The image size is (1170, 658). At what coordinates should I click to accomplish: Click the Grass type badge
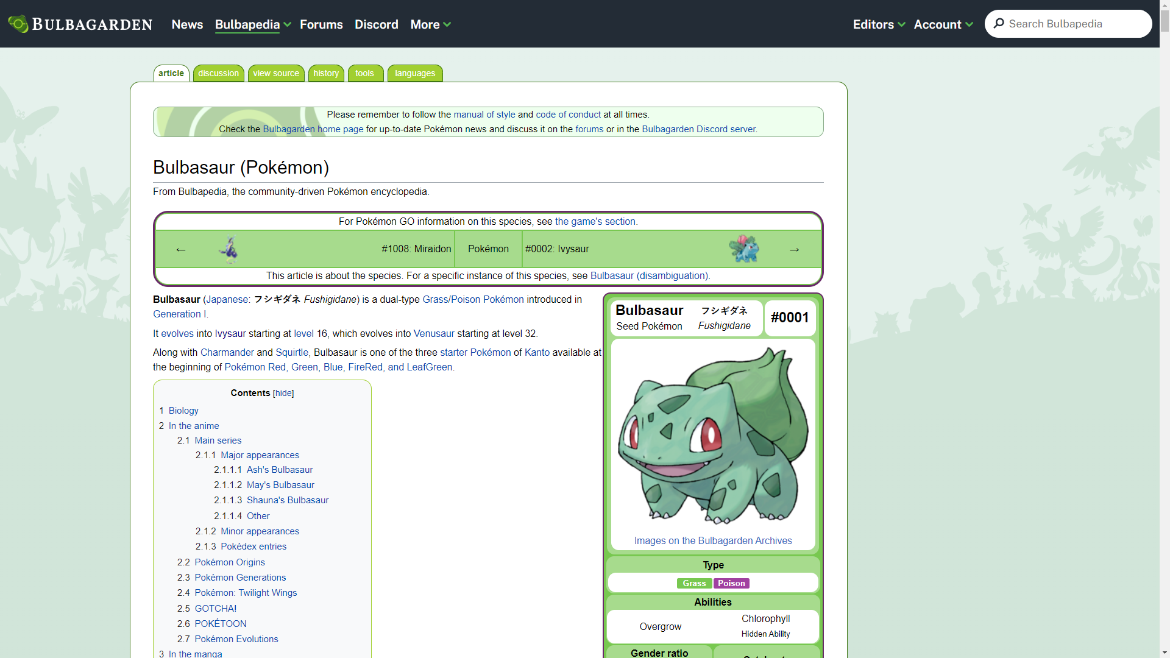[693, 583]
